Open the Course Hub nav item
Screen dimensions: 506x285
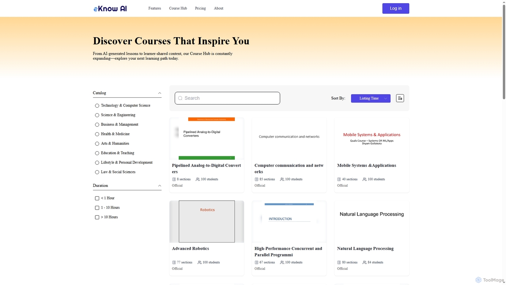[178, 8]
